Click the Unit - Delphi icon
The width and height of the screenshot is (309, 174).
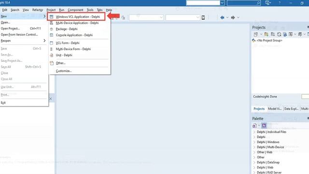[52, 55]
